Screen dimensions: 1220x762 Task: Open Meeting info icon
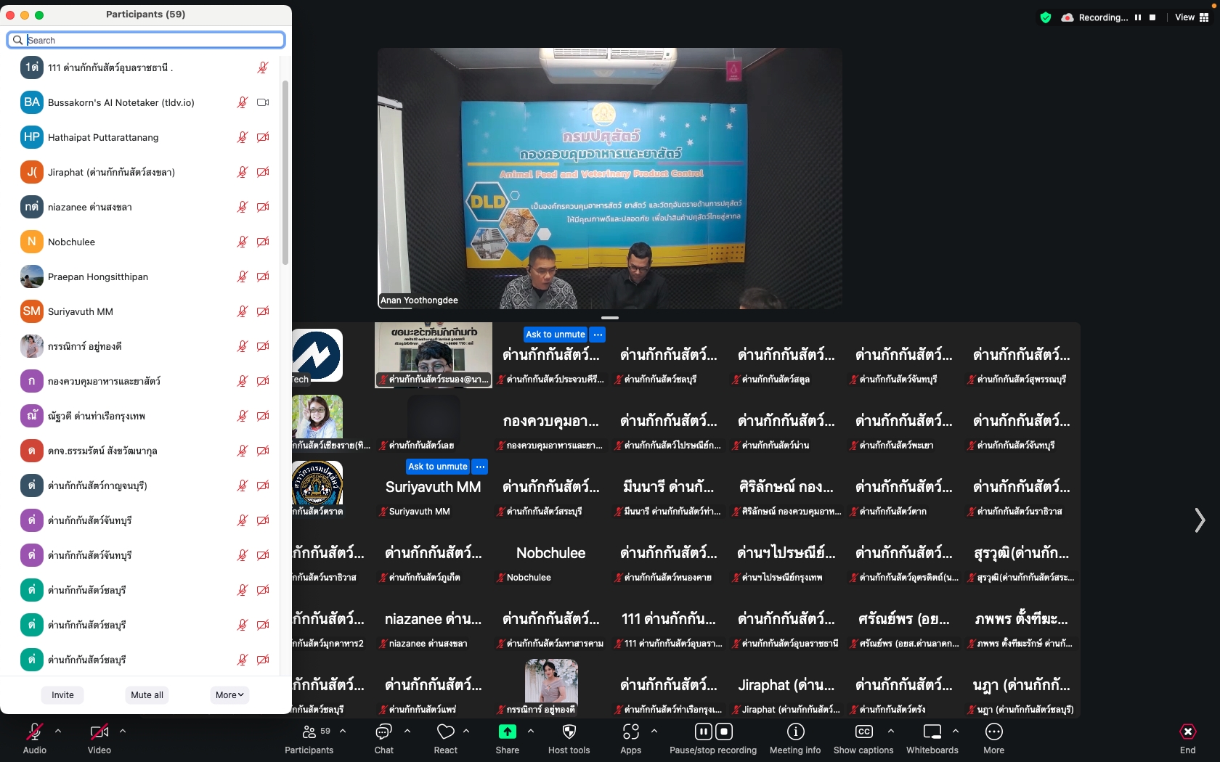coord(795,732)
